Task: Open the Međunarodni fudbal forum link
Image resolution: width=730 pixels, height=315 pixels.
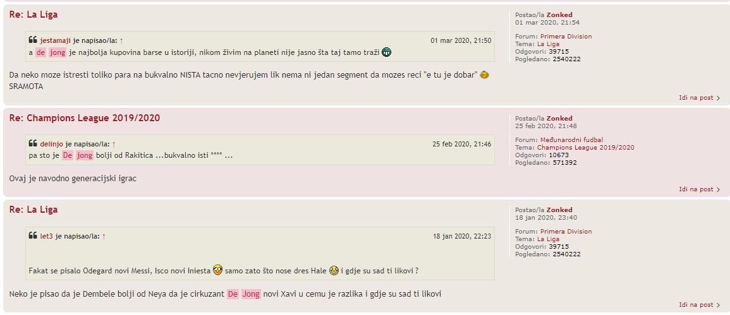Action: tap(572, 140)
